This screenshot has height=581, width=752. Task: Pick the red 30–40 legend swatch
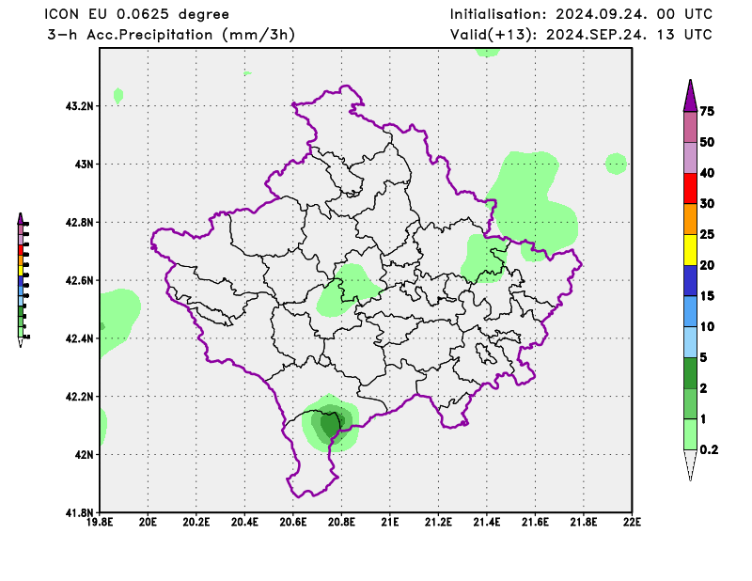690,189
